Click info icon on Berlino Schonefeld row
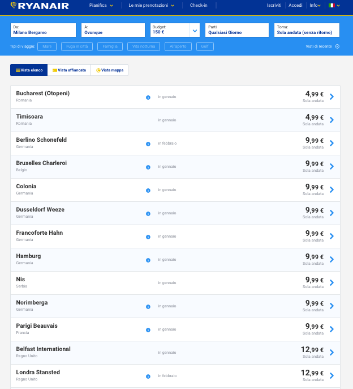The image size is (353, 389). click(x=148, y=143)
